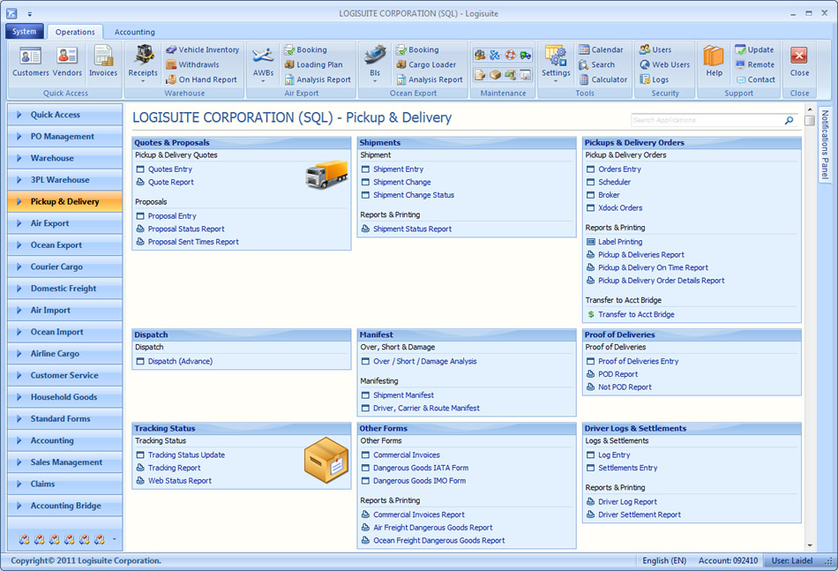The image size is (838, 571).
Task: Open Dangerous Goods IATA Form link
Action: [x=421, y=468]
